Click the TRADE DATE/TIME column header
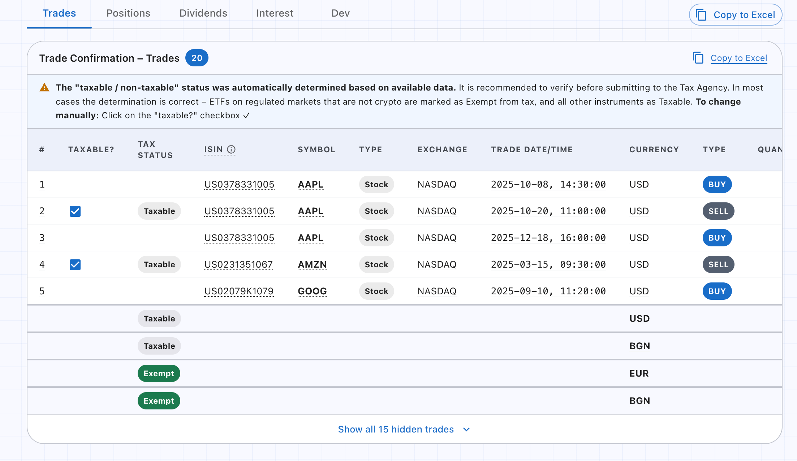Screen dimensions: 797x461 point(532,150)
